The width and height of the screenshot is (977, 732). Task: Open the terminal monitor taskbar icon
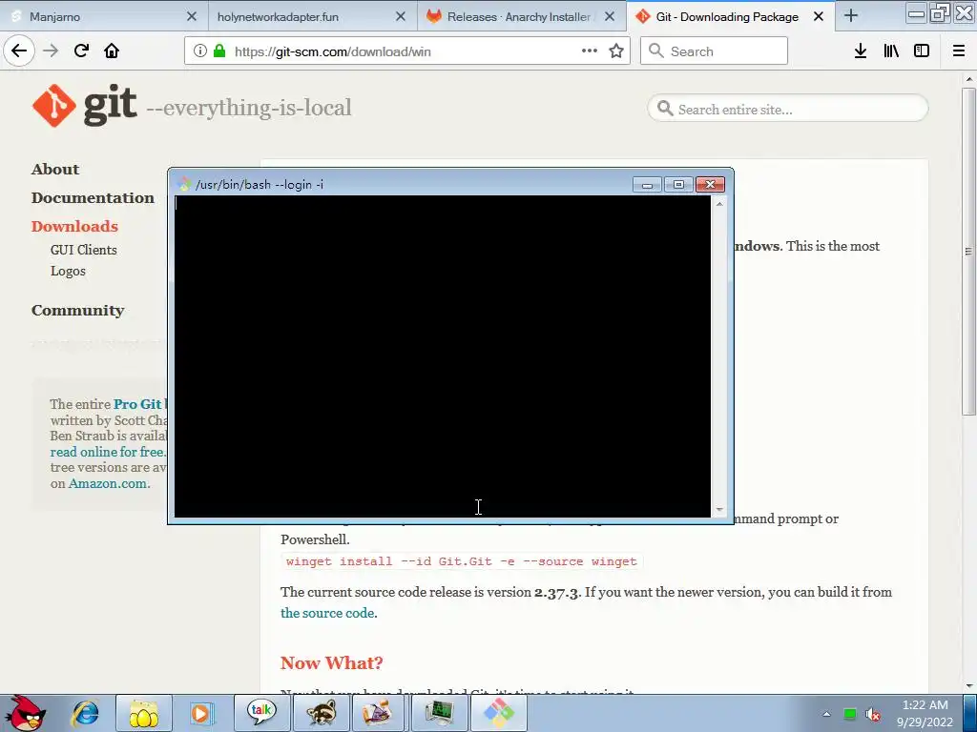coord(440,713)
